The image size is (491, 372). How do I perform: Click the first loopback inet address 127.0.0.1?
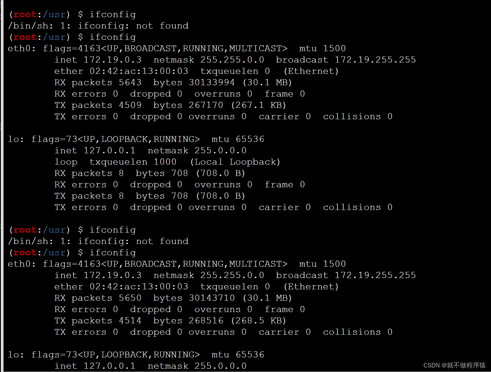pos(110,151)
